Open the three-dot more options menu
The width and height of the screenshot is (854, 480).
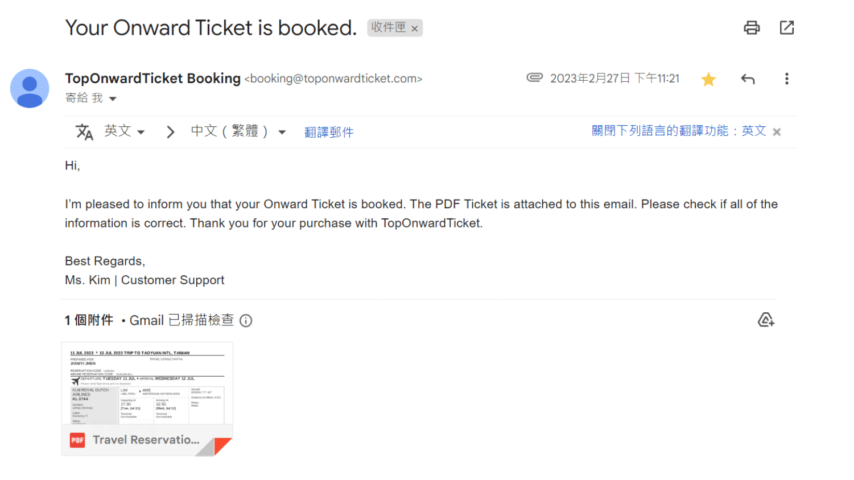[787, 79]
